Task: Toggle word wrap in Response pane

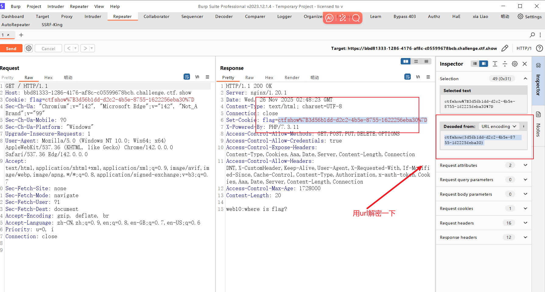Action: pyautogui.click(x=407, y=77)
